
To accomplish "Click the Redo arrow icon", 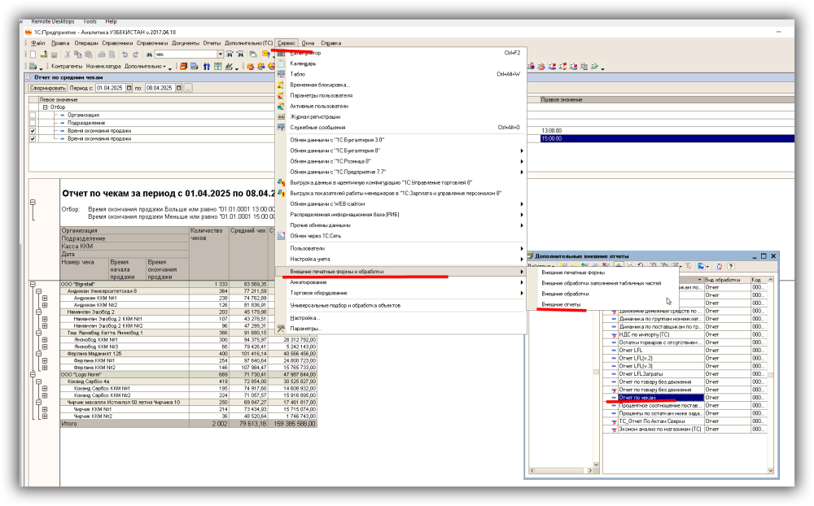I will (135, 54).
